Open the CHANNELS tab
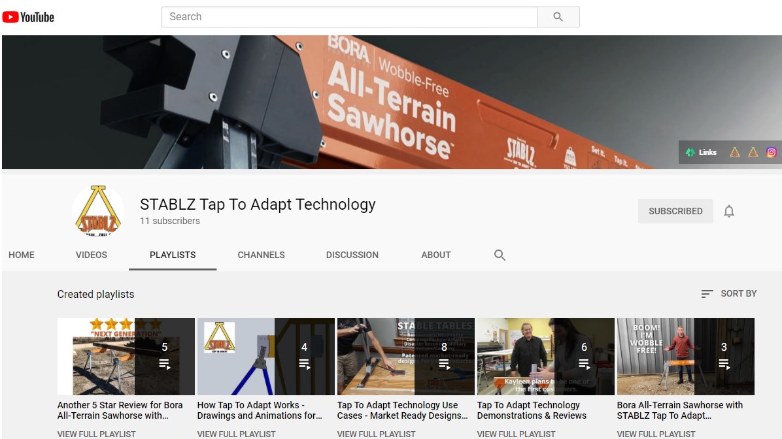This screenshot has height=439, width=782. point(261,255)
